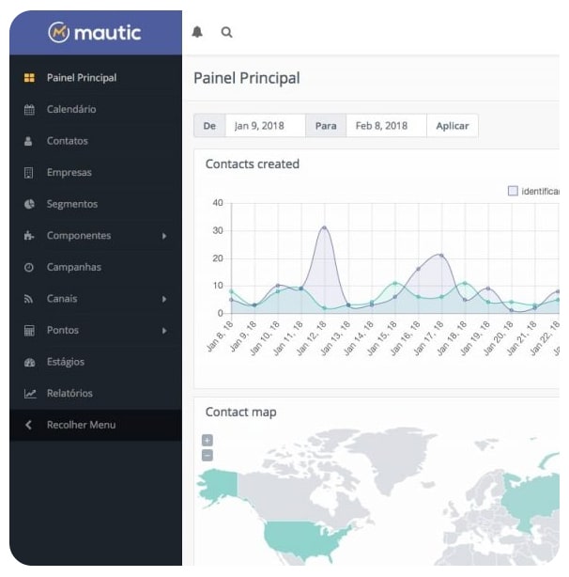Click the Estágios gauge icon
Viewport: 569px width, 577px height.
pos(28,362)
